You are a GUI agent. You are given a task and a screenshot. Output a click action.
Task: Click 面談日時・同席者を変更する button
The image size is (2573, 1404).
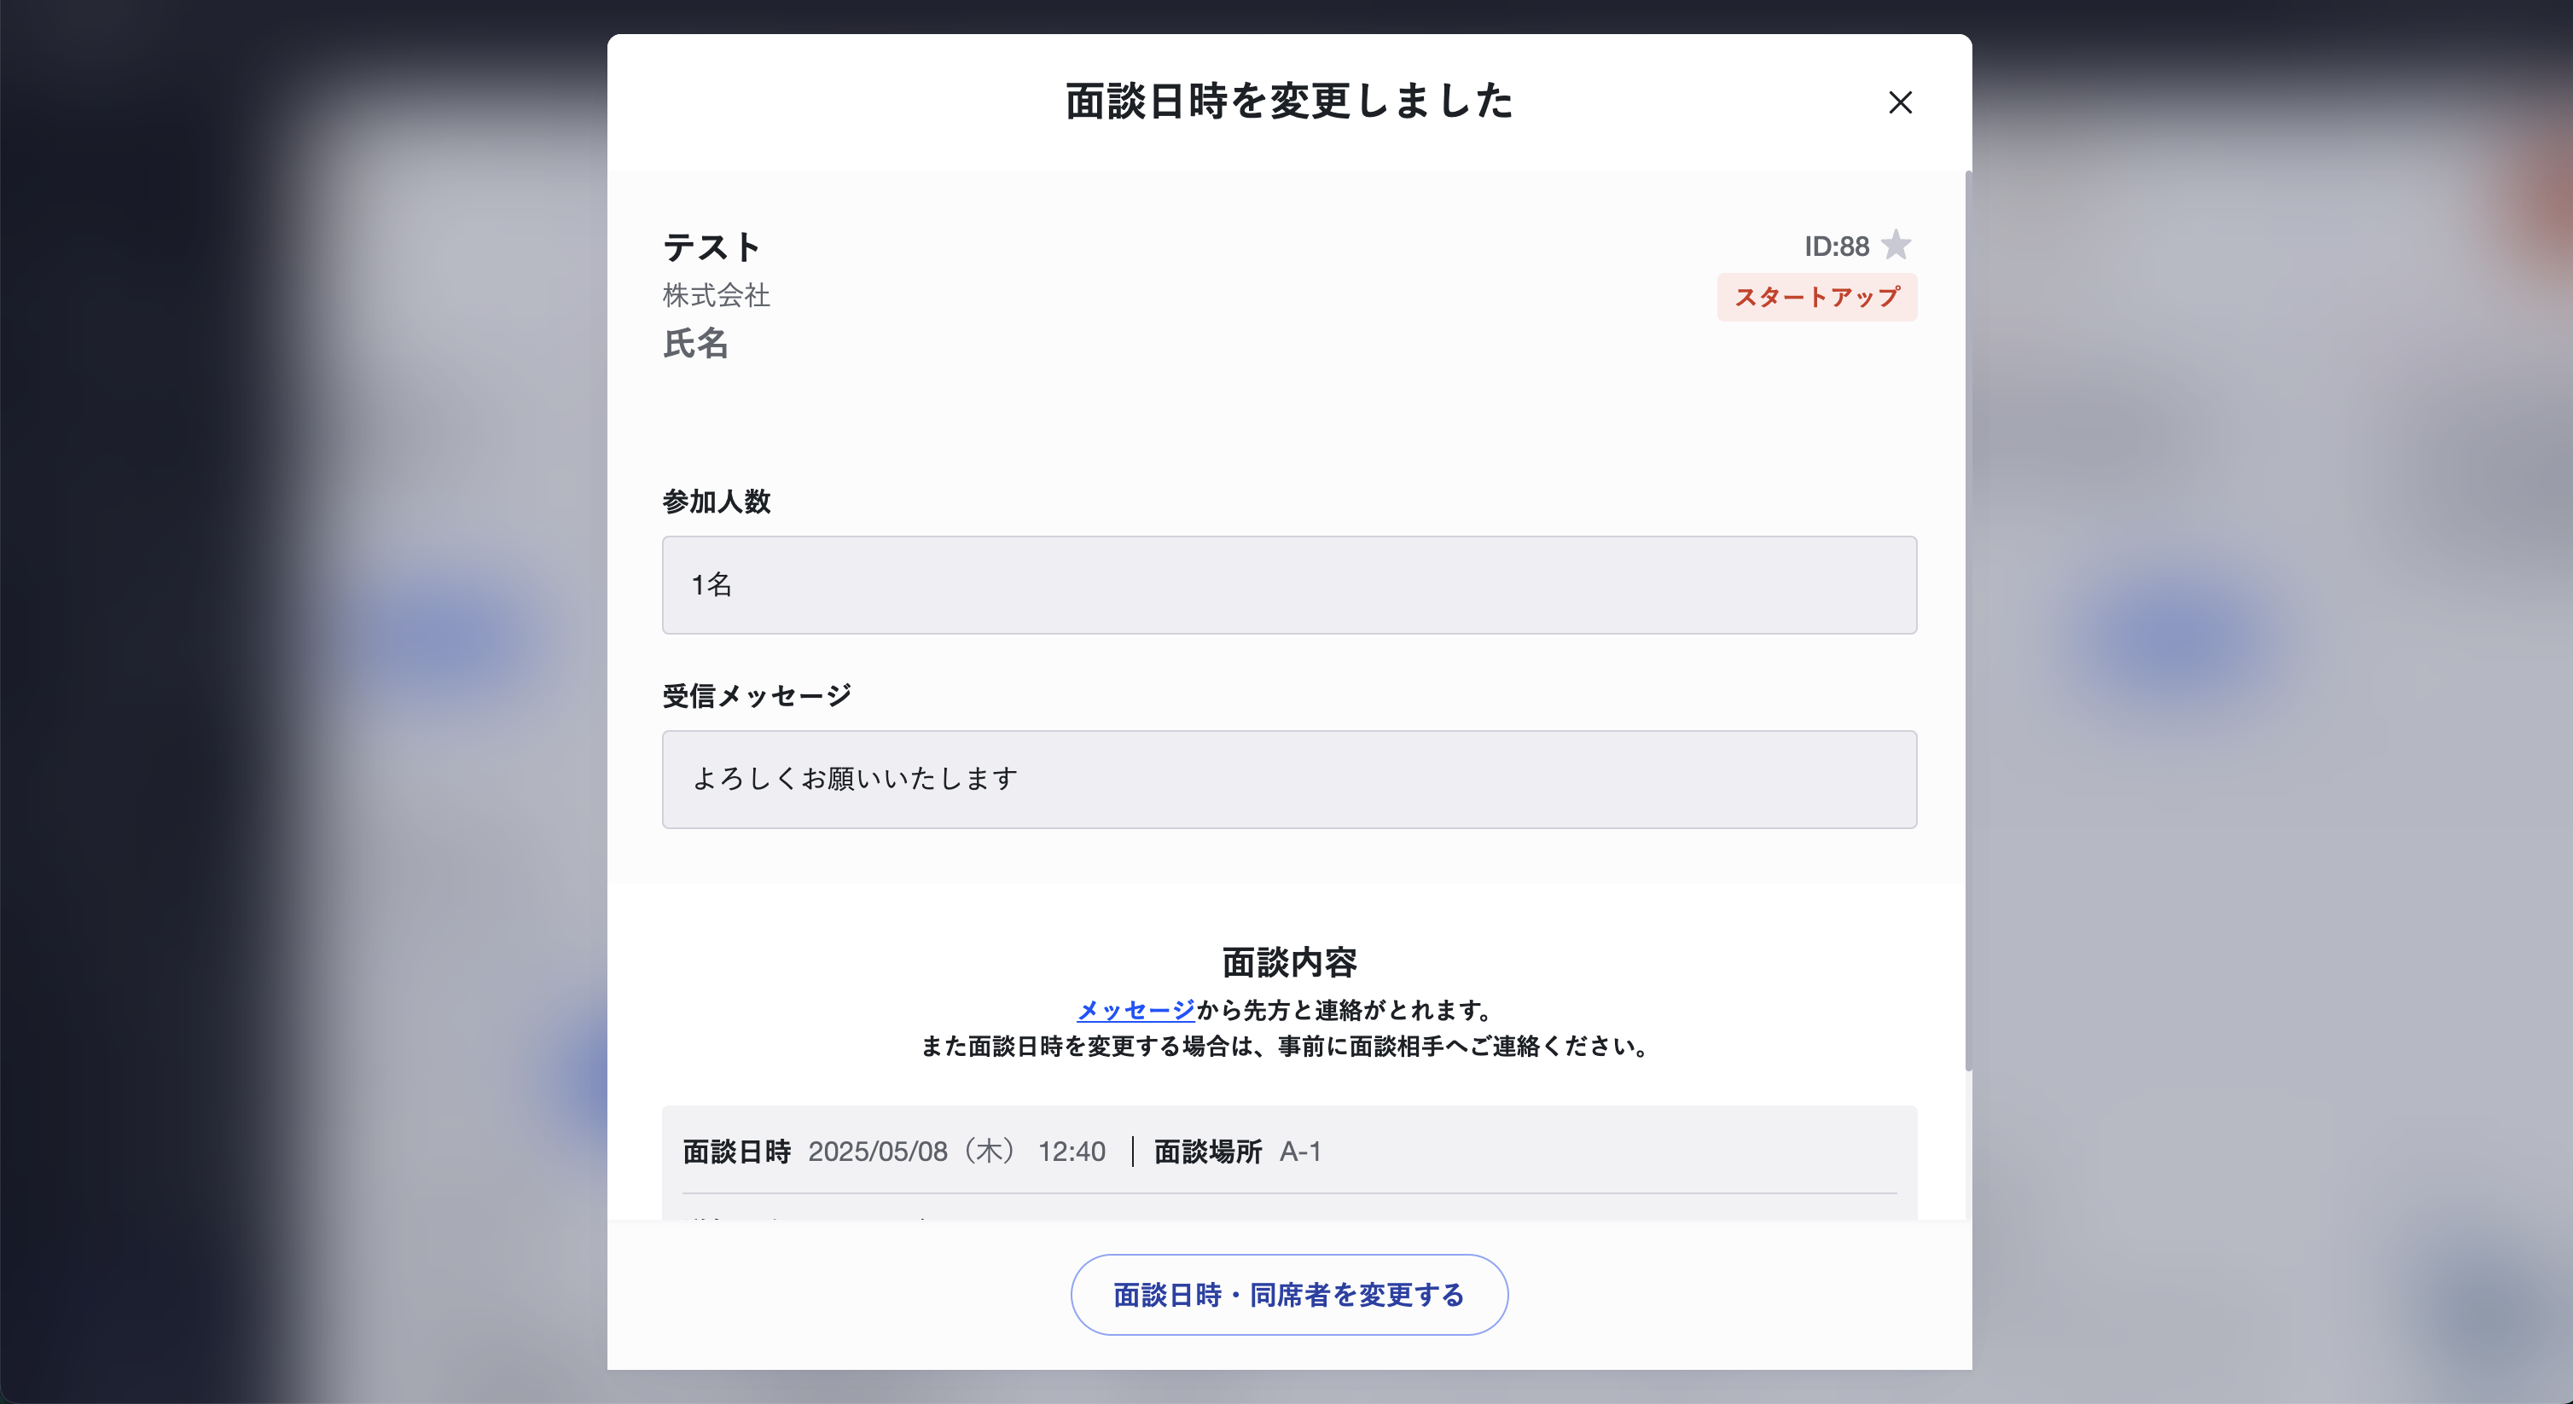click(x=1288, y=1294)
